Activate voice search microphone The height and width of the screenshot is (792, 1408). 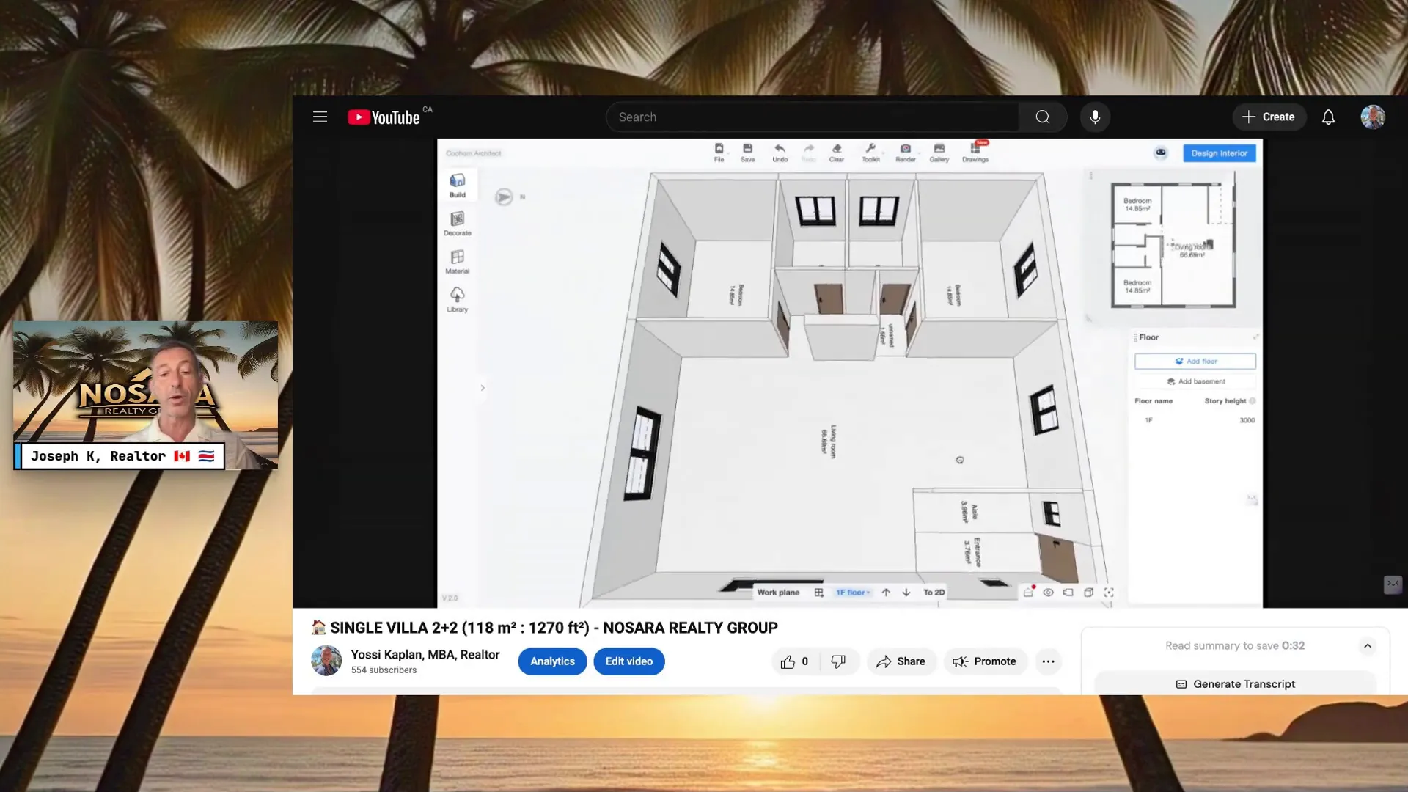click(x=1095, y=117)
